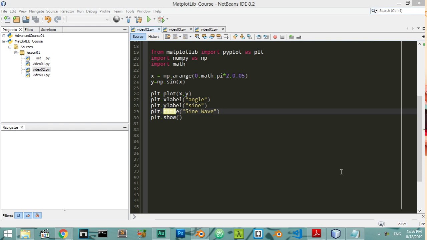The width and height of the screenshot is (427, 240).
Task: Click the Find Selection magnifier icon
Action: click(x=197, y=37)
